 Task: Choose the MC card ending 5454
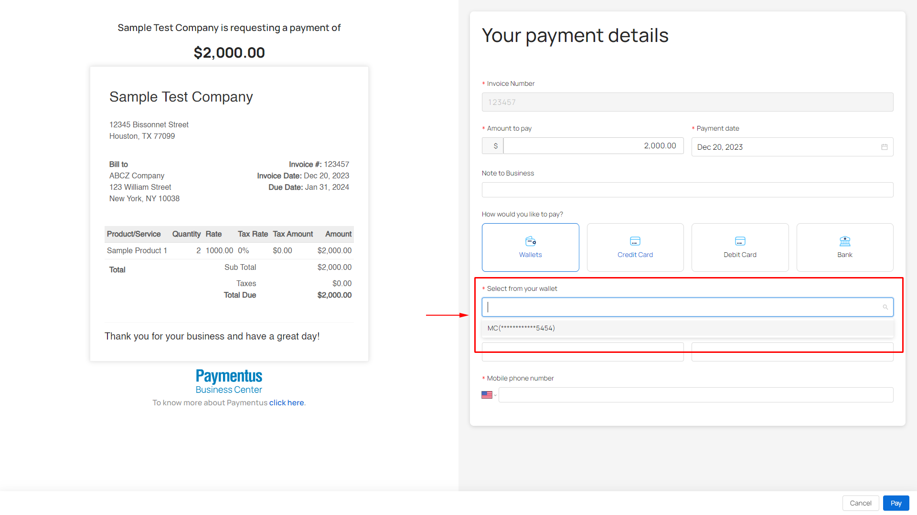pyautogui.click(x=521, y=328)
